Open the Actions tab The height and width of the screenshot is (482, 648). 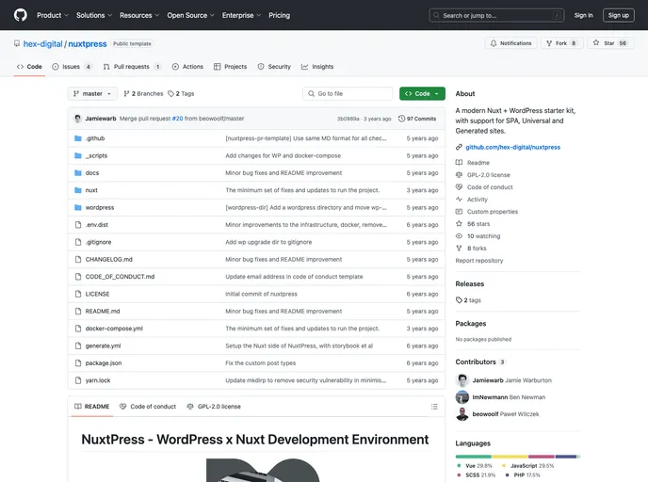pyautogui.click(x=187, y=67)
